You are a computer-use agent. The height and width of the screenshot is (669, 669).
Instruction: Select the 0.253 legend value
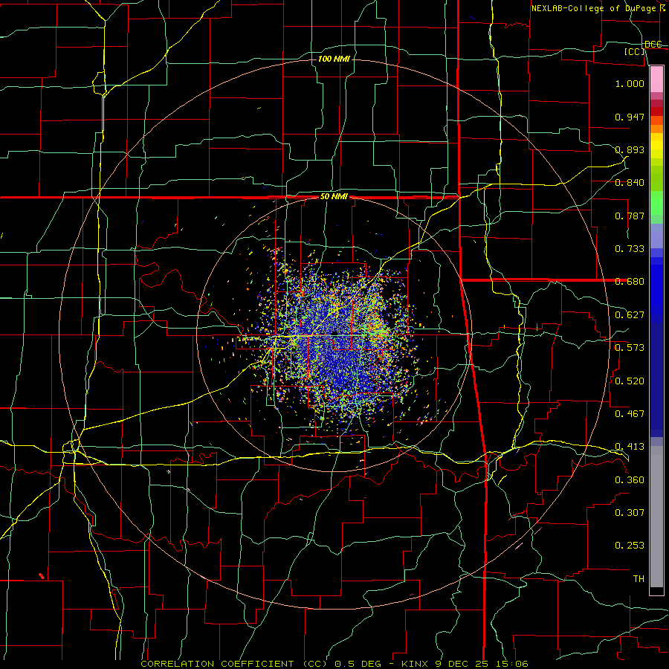pos(630,546)
